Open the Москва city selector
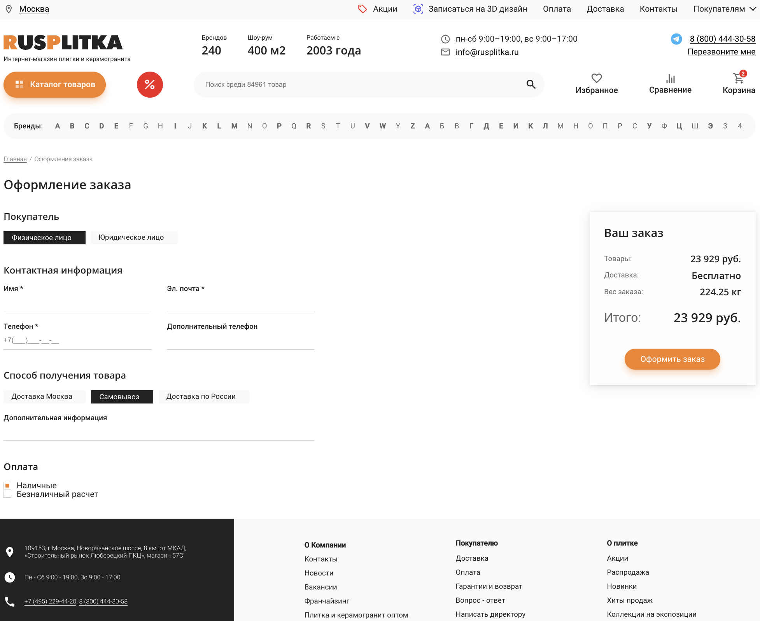760x621 pixels. point(34,9)
